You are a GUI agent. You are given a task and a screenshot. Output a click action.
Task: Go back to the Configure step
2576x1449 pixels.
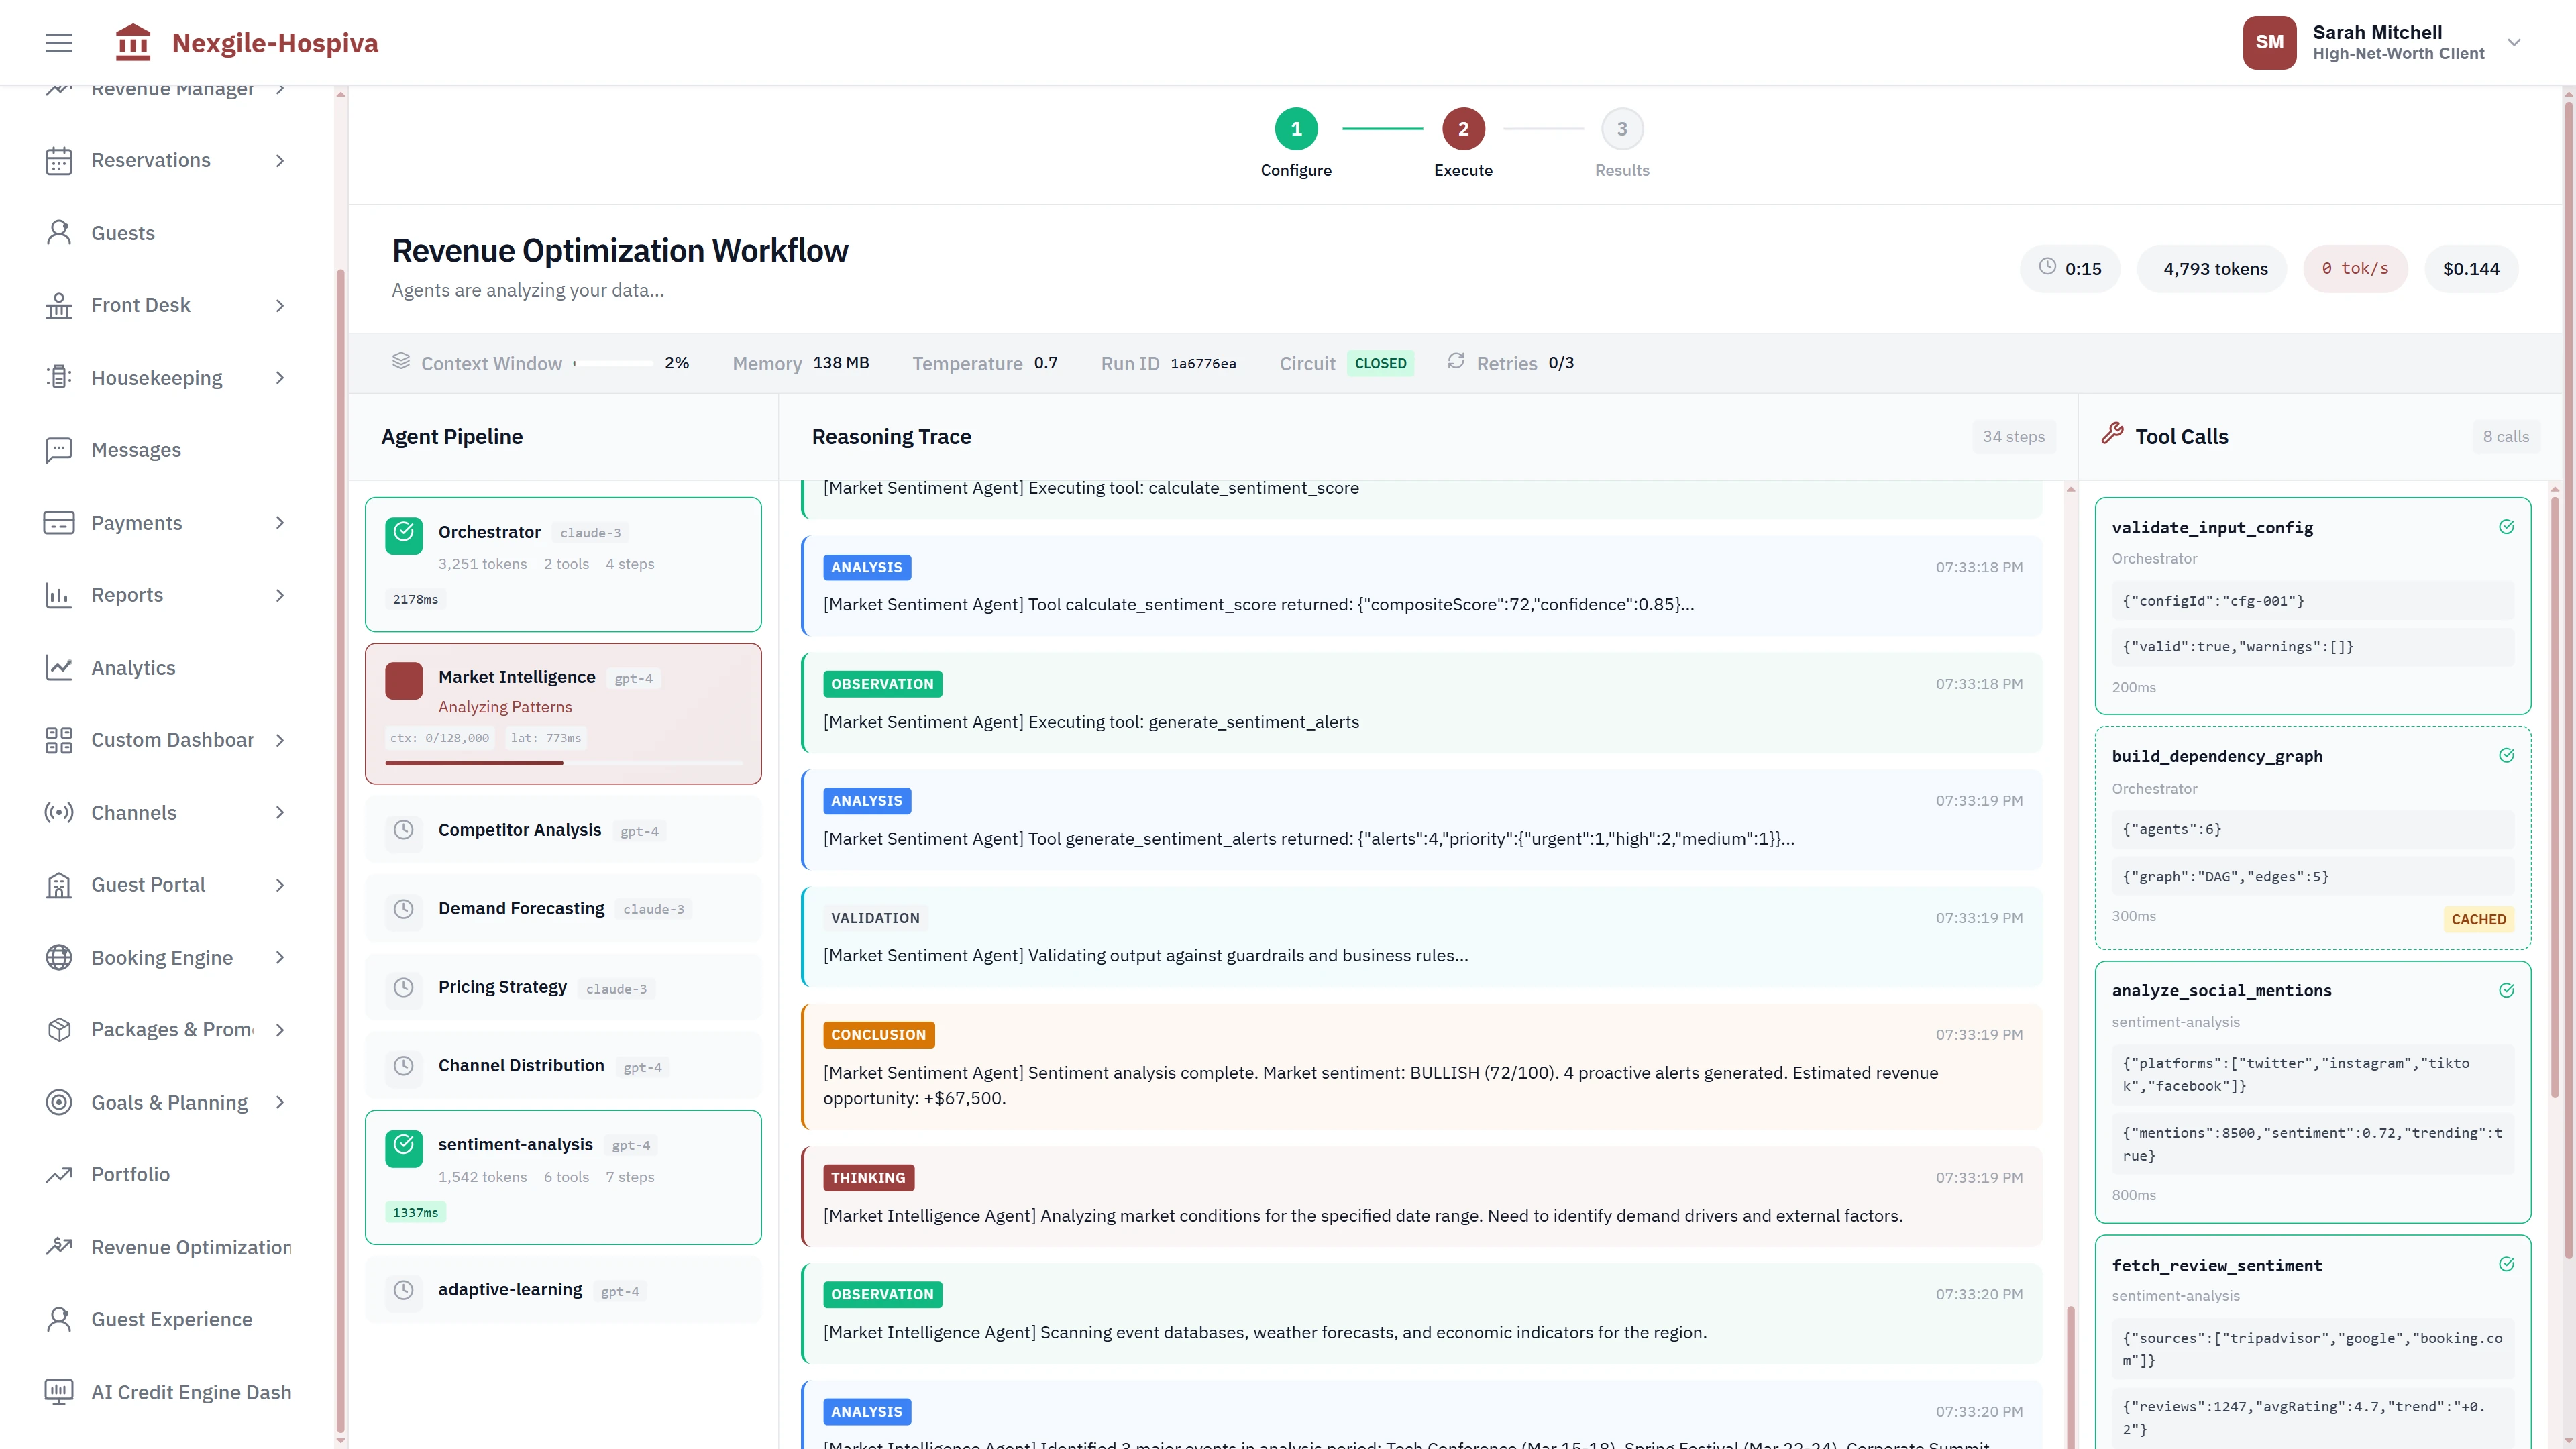click(1296, 128)
